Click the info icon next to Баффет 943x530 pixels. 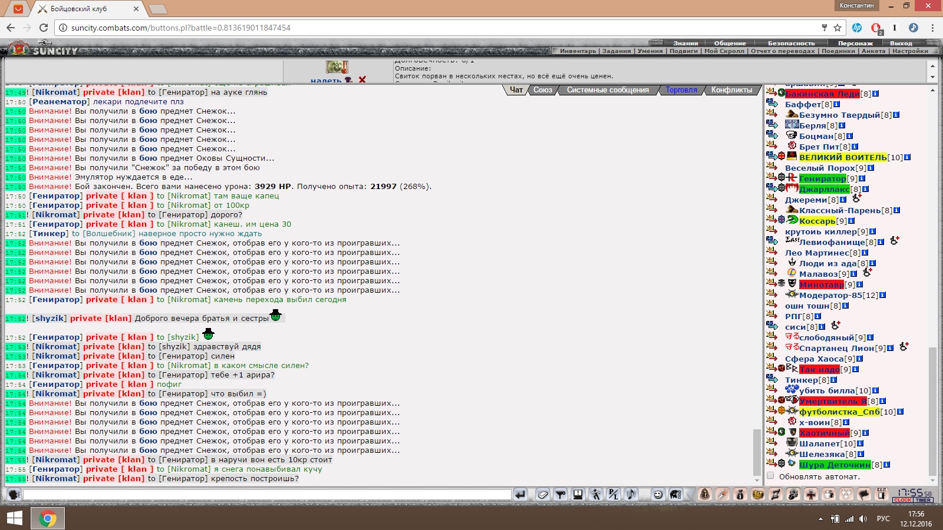pos(836,104)
